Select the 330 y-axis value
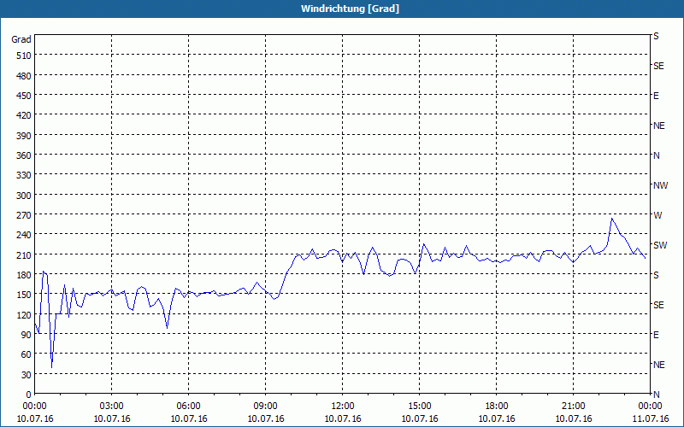Image resolution: width=684 pixels, height=427 pixels. tap(24, 176)
